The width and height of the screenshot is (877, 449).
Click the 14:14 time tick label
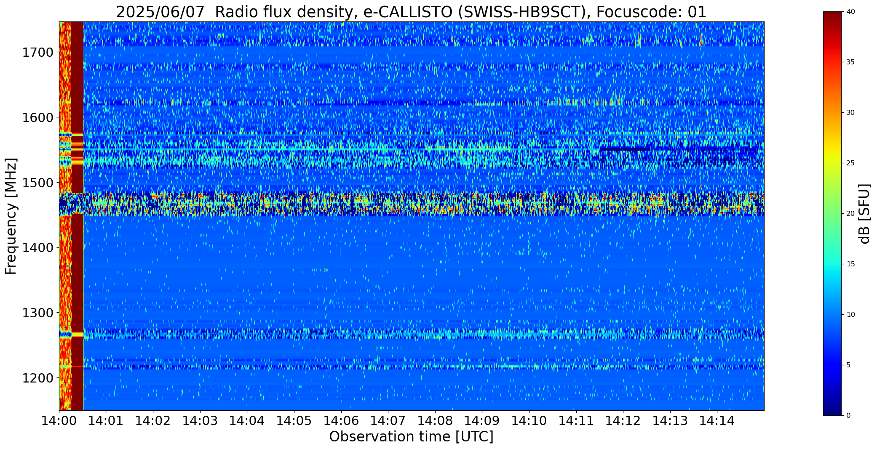point(717,420)
